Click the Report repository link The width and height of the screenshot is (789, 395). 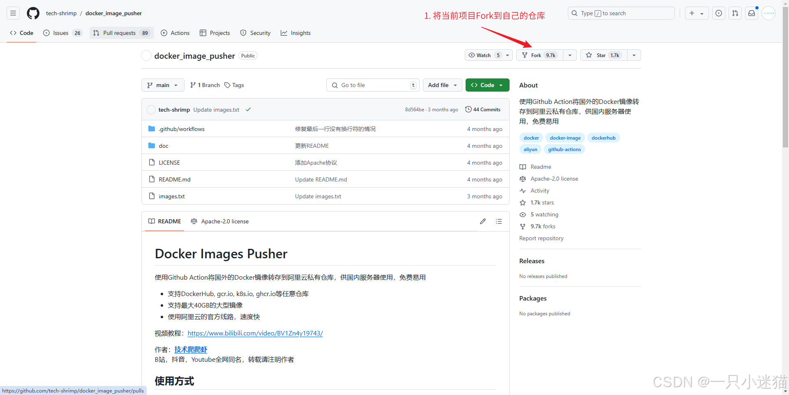click(x=541, y=238)
